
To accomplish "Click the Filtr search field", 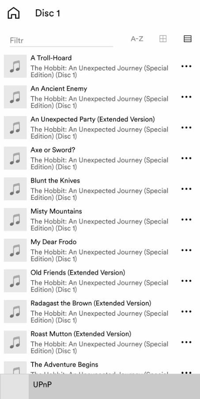I will (x=61, y=40).
